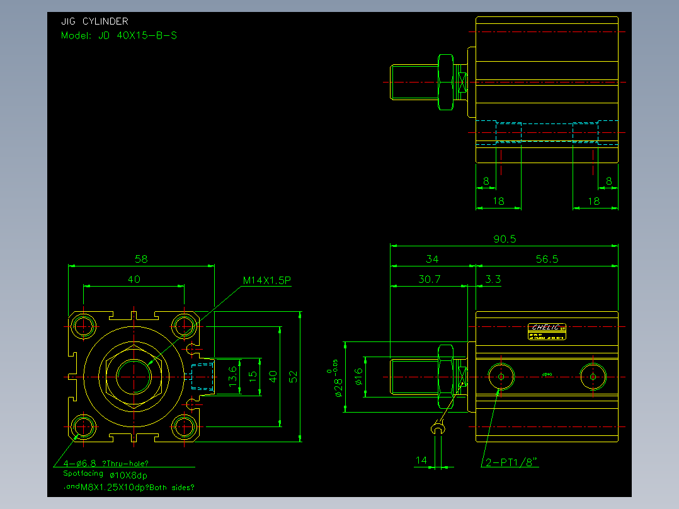Select the '4-ø6.8 ?Thru-hole?' note
The image size is (679, 509).
[x=106, y=463]
